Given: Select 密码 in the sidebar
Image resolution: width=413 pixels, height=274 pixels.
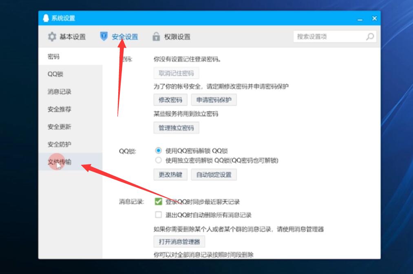Looking at the screenshot, I should click(x=70, y=57).
